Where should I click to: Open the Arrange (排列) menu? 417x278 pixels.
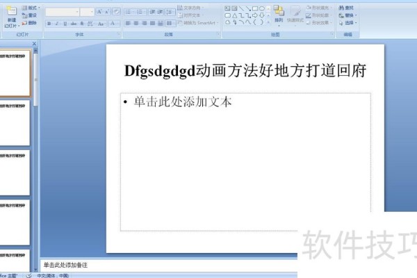pyautogui.click(x=279, y=15)
